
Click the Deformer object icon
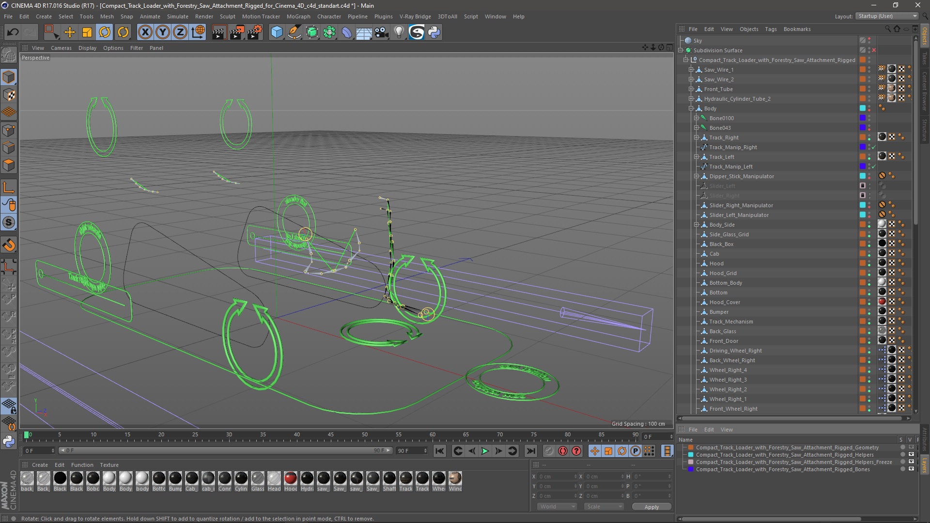coord(347,32)
